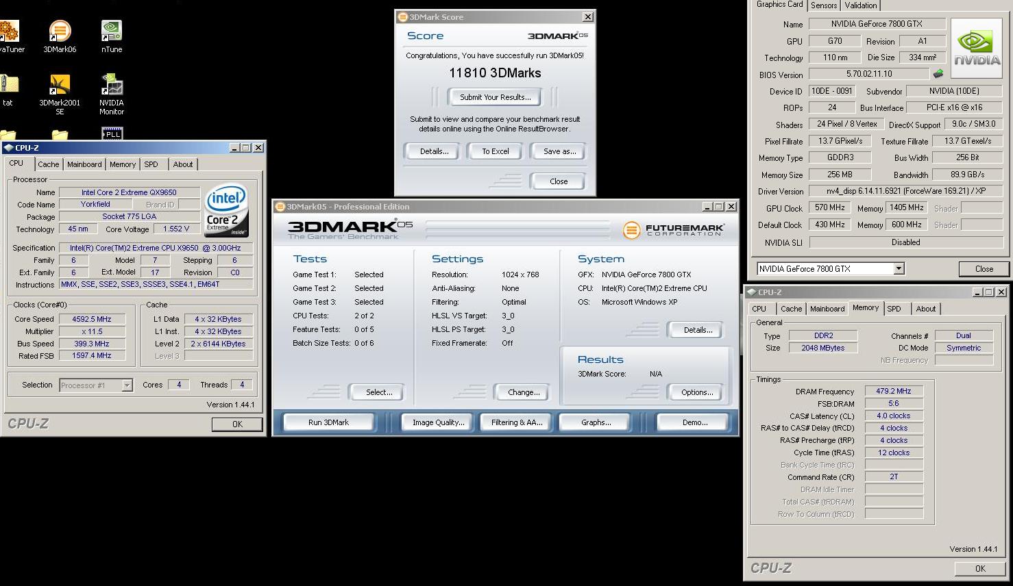This screenshot has width=1013, height=586.
Task: Close the 3DMark Score dialog via Close button
Action: pyautogui.click(x=559, y=181)
